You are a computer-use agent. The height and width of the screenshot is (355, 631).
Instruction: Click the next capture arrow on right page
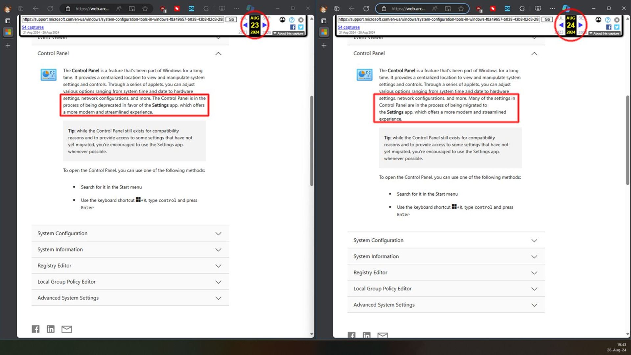coord(580,25)
